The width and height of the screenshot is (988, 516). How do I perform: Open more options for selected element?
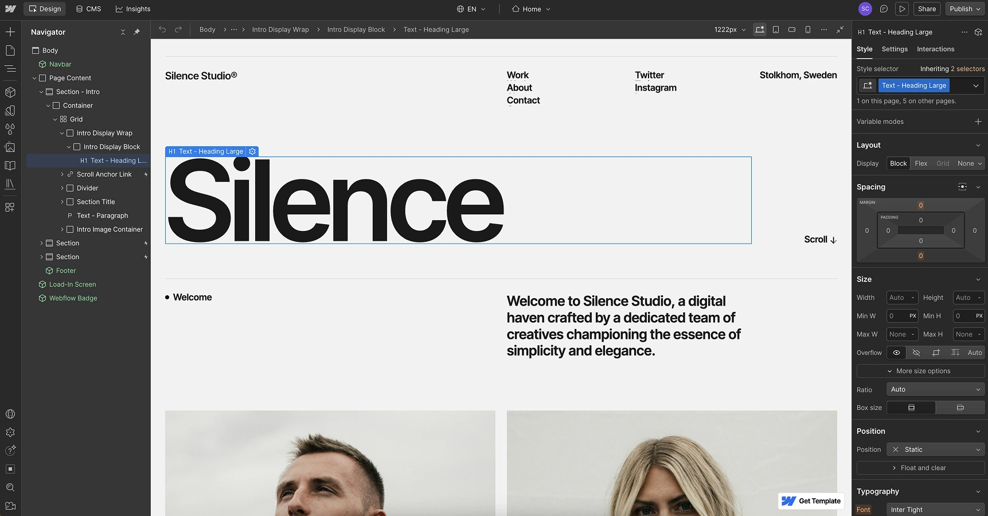point(964,32)
